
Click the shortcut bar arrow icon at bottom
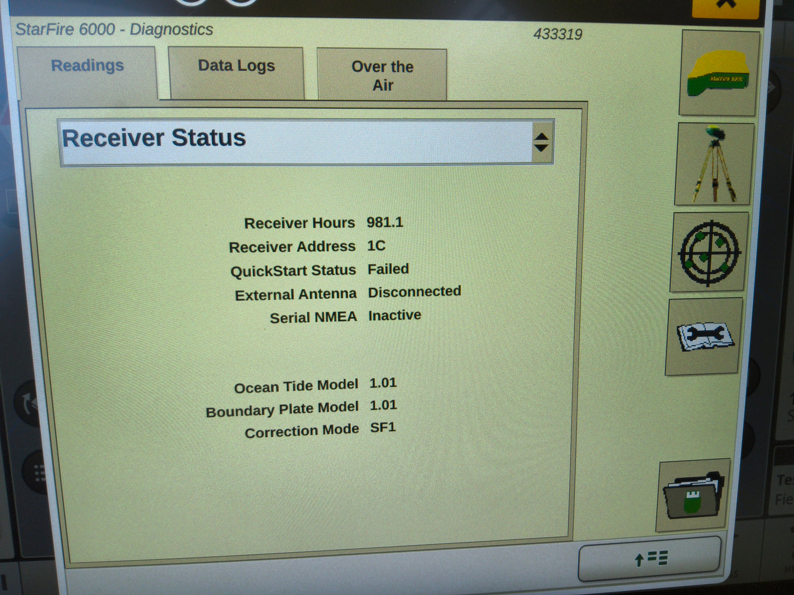pos(649,558)
